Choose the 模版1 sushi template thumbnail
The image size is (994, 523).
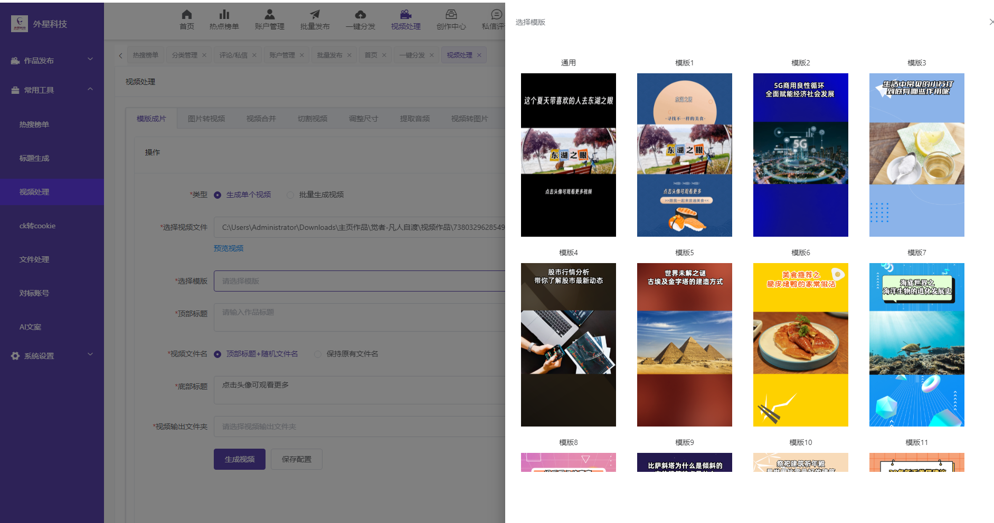click(x=685, y=155)
